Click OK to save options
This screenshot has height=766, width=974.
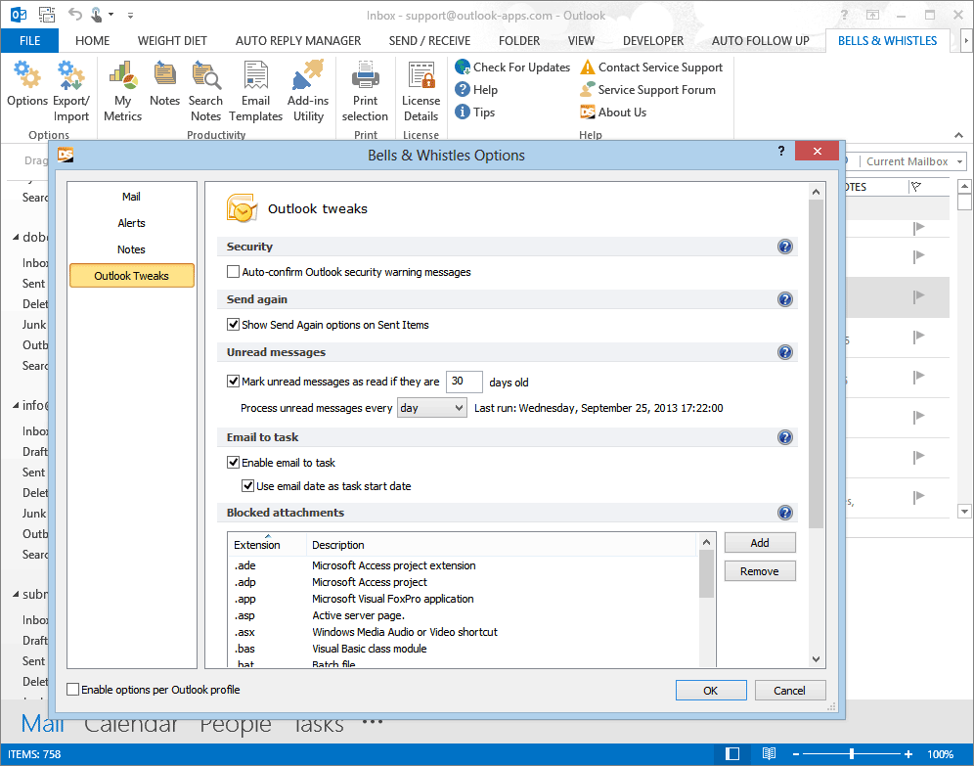(x=711, y=691)
